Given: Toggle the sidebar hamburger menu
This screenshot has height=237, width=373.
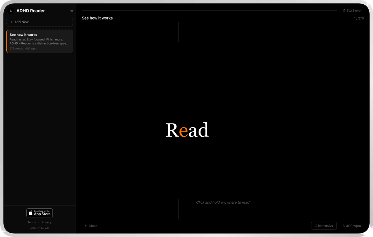Looking at the screenshot, I should point(71,11).
